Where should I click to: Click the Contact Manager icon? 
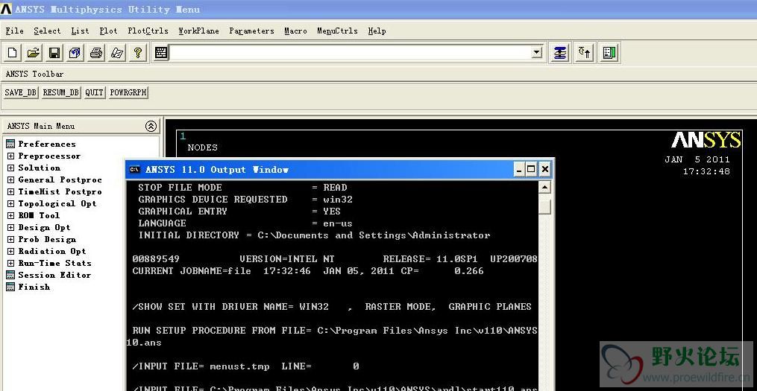click(x=609, y=53)
